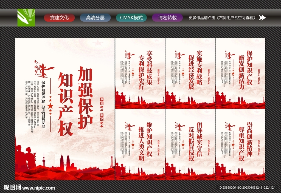This screenshot has height=193, width=281.
Task: Click the green hot-air balloon logo
Action: tap(26, 18)
